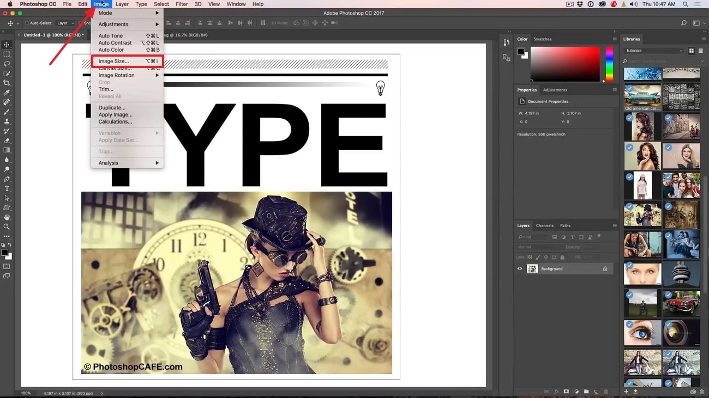
Task: Select the Lasso tool
Action: coord(7,64)
